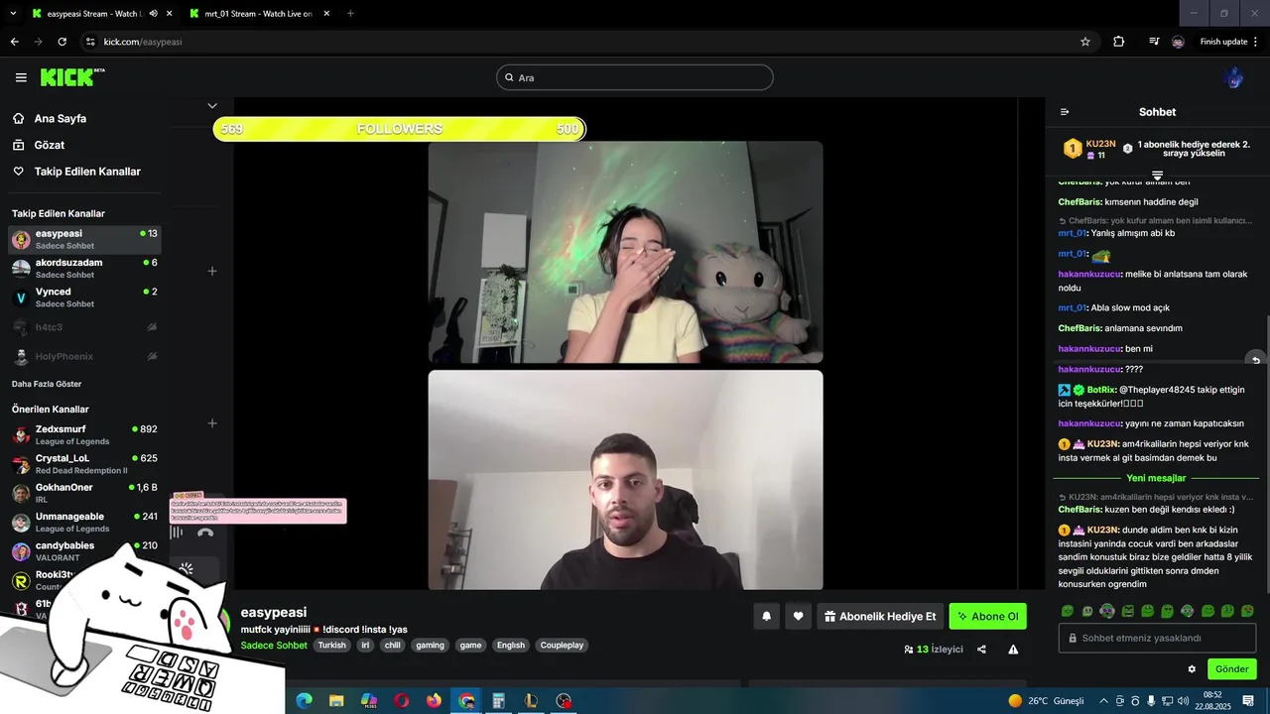
Task: Click KU23N username in top gifter banner
Action: click(x=1101, y=144)
